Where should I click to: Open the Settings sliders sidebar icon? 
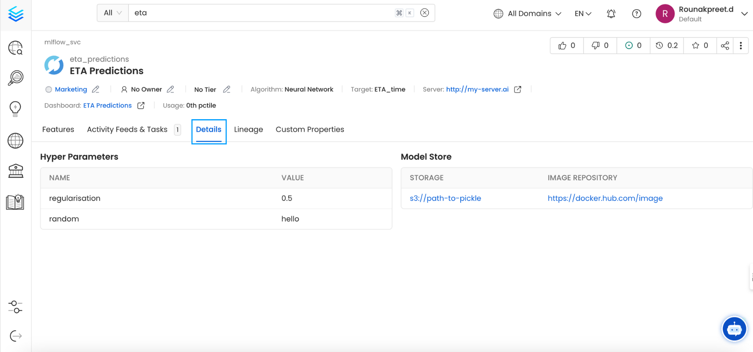pos(15,307)
